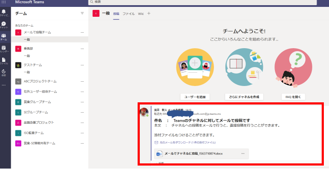Switch to the 投稿 (Posts) tab

pyautogui.click(x=116, y=14)
